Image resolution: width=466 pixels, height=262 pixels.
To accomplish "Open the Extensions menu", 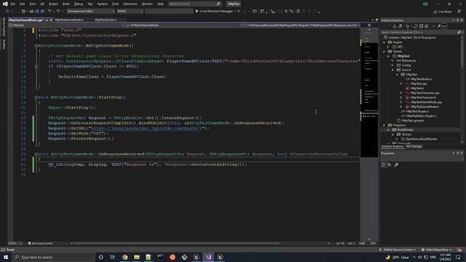I will tap(130, 4).
